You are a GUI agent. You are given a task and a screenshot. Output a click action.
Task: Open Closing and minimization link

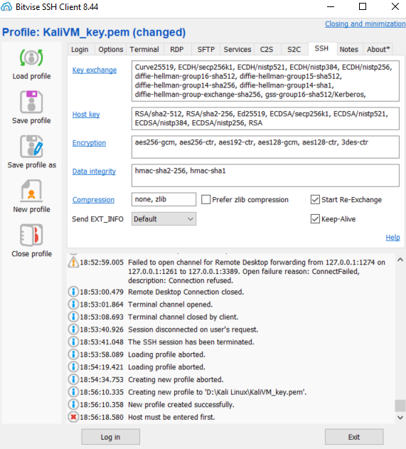(365, 23)
